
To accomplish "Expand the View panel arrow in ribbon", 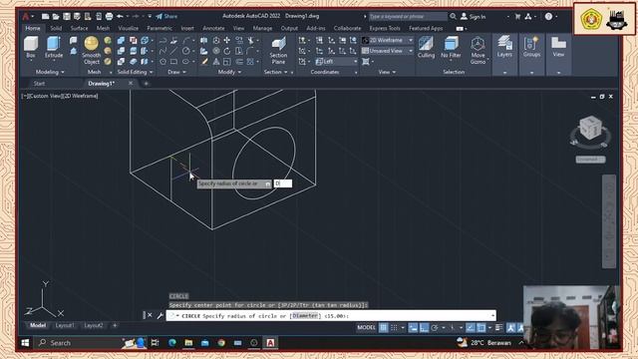I will tap(394, 72).
